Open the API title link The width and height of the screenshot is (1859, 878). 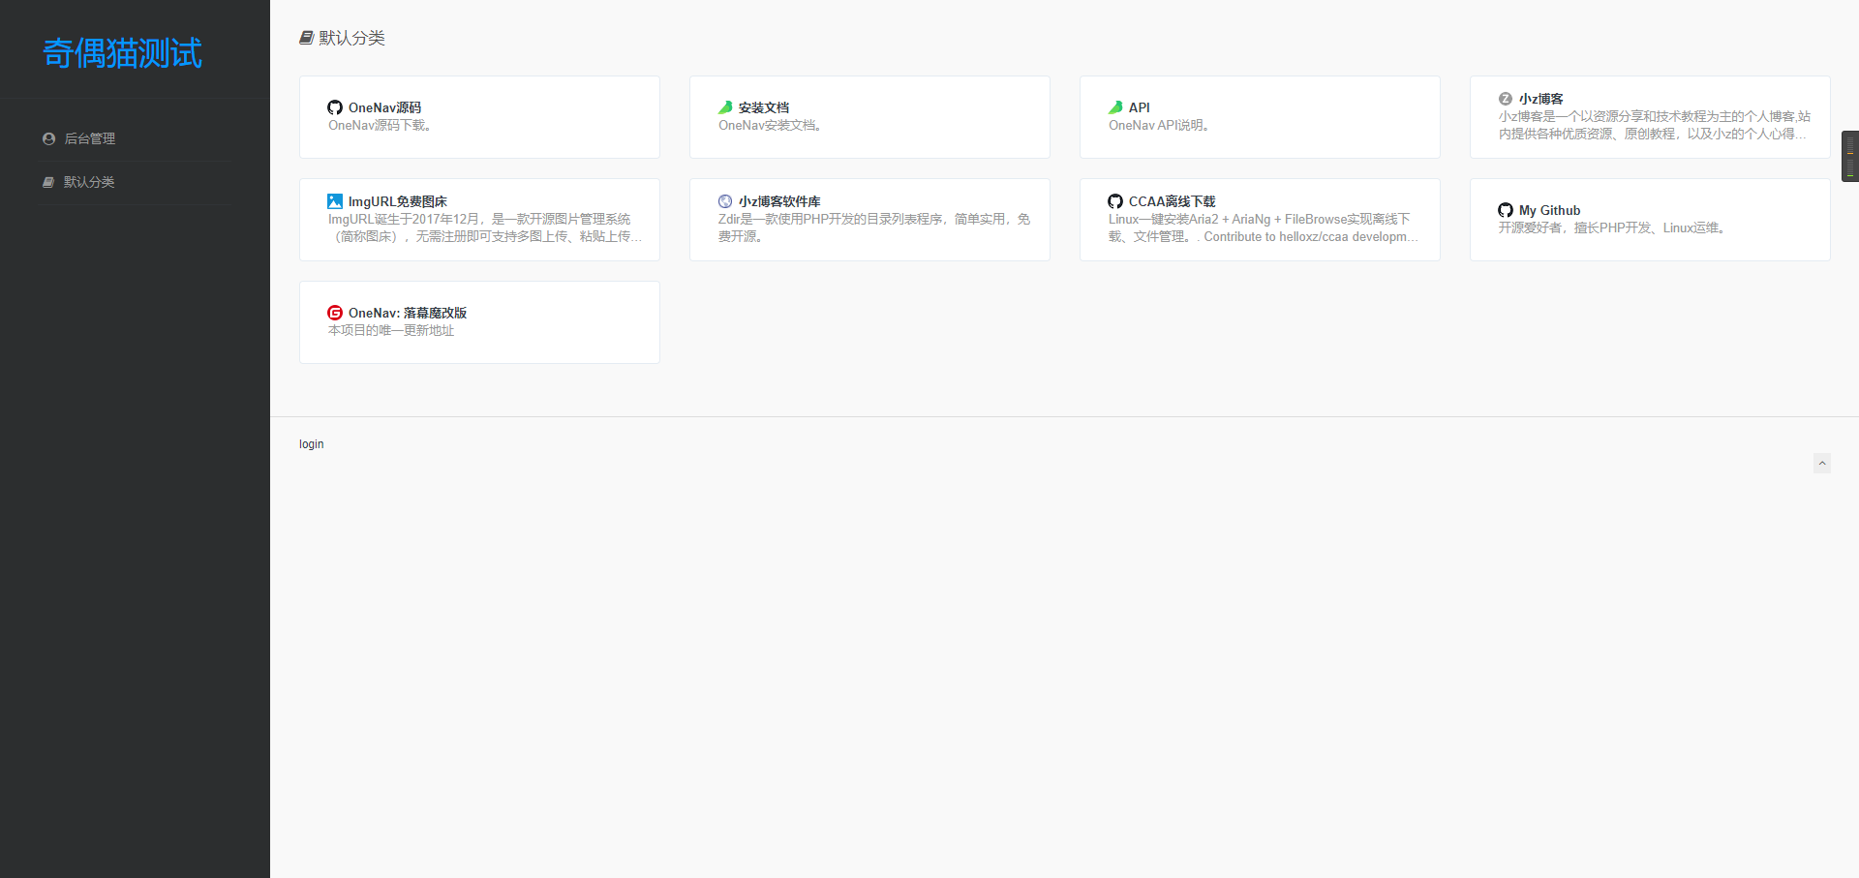pos(1140,107)
